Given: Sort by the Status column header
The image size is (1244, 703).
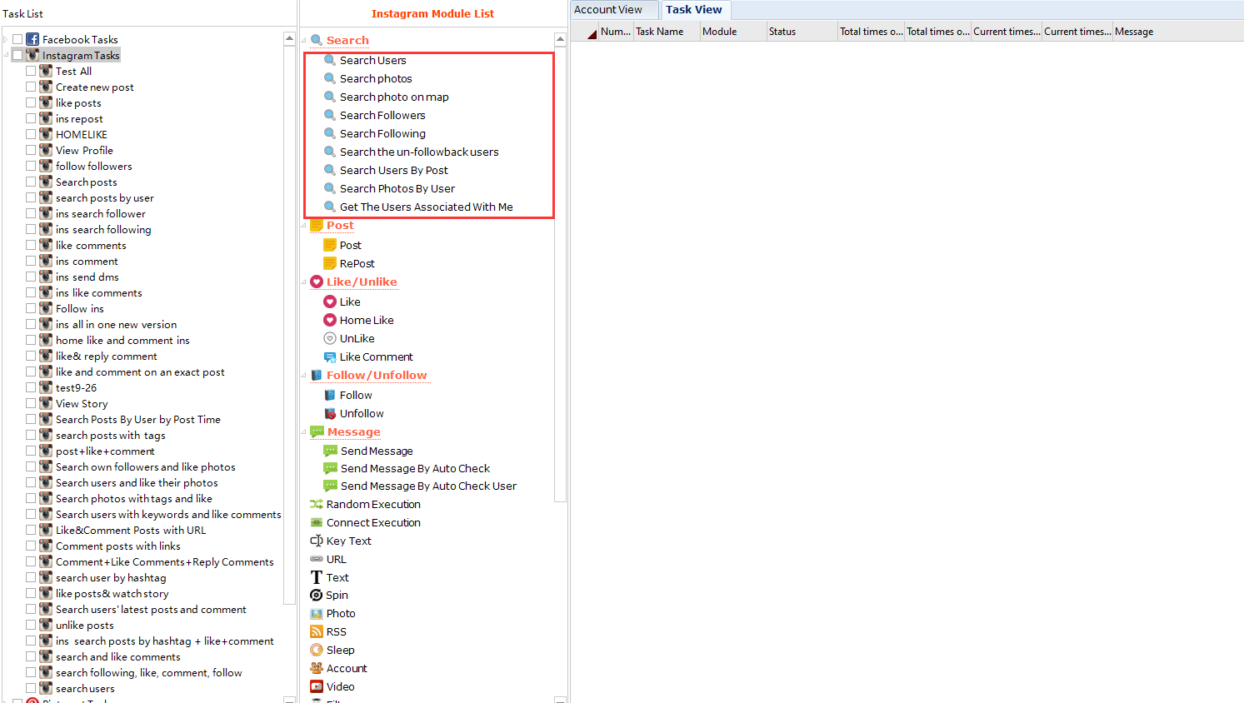Looking at the screenshot, I should tap(802, 32).
